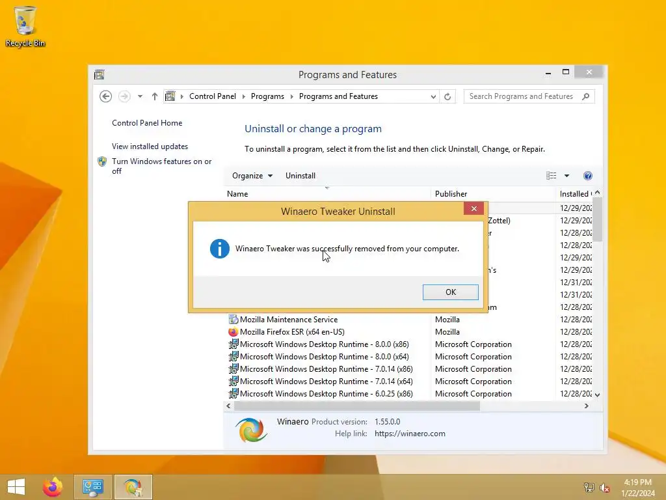Click the Control Panel icon in address bar

point(170,96)
